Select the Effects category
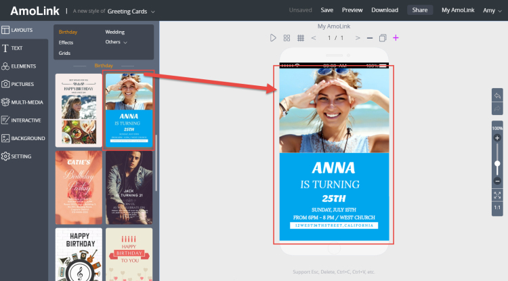 pyautogui.click(x=66, y=43)
